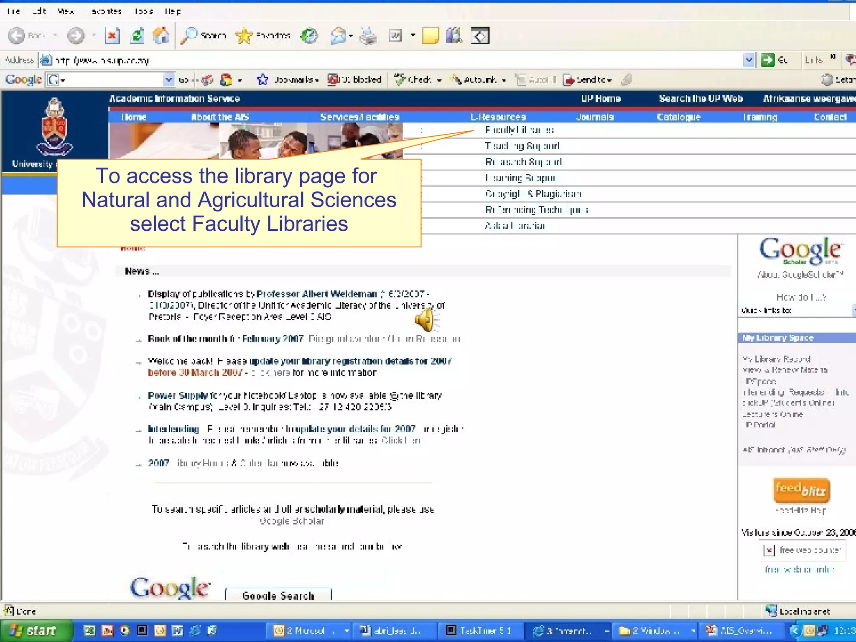Viewport: 856px width, 642px height.
Task: Select About the AIS navigation tab
Action: tap(220, 117)
